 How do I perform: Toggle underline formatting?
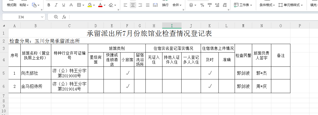click(64, 5)
